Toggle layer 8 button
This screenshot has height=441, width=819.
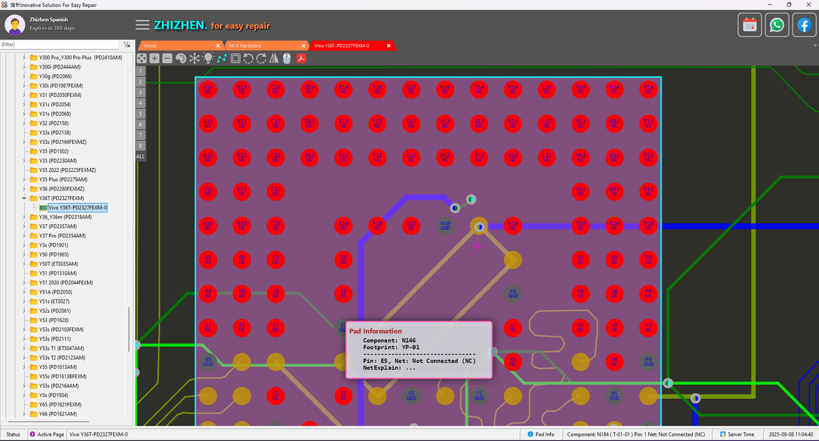(x=140, y=146)
